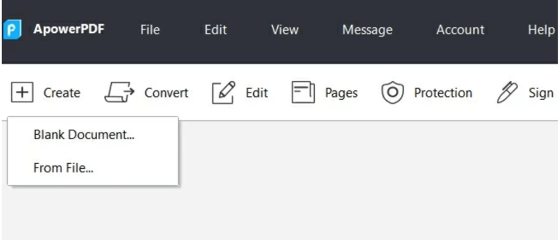Open the Edit menu in menu bar

215,30
